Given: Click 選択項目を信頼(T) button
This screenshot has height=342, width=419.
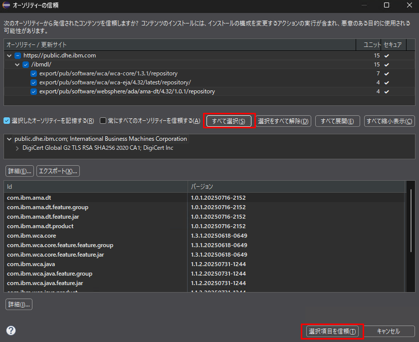Looking at the screenshot, I should coord(332,332).
